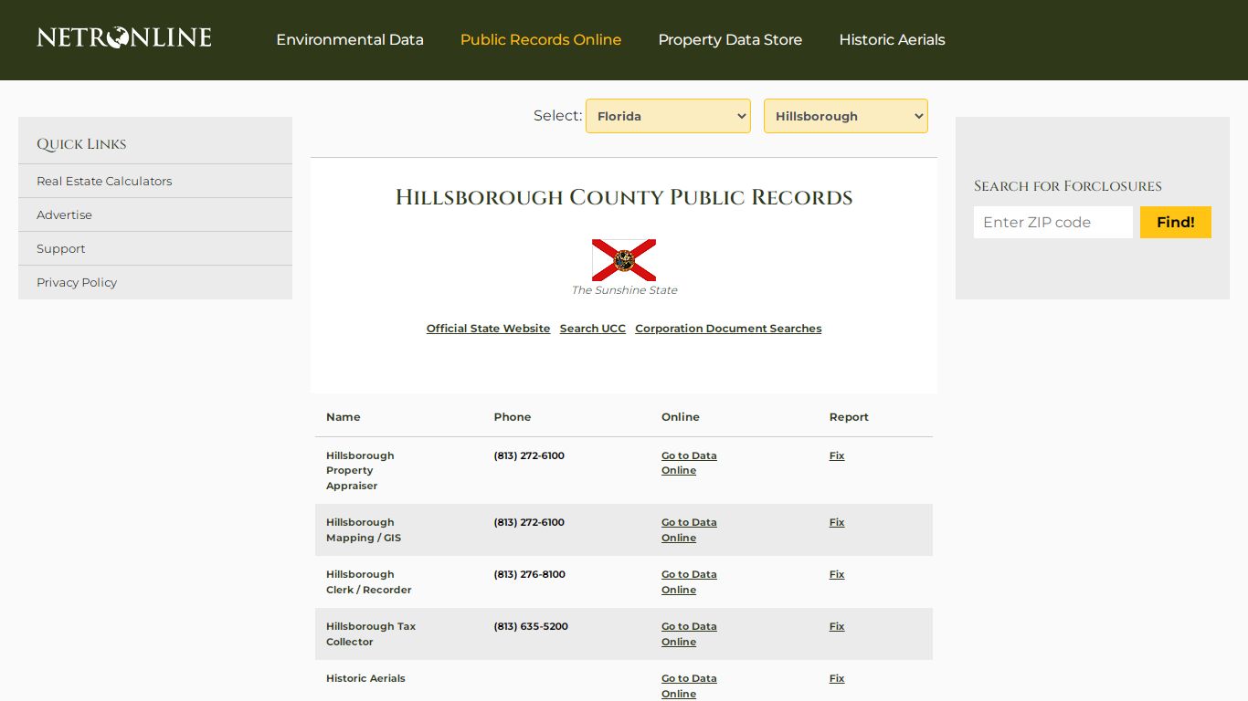Select Hillsborough Property Appraiser name text
This screenshot has width=1248, height=701.
click(360, 471)
